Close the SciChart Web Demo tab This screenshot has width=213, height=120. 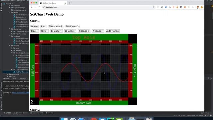(x=65, y=3)
